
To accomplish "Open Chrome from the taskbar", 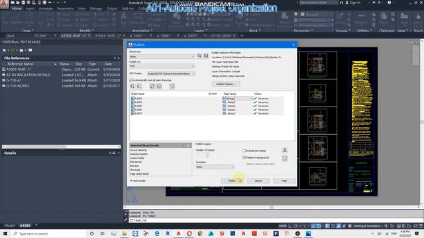I will coord(200,233).
